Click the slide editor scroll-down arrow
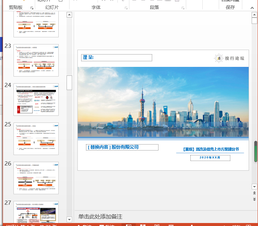The width and height of the screenshot is (258, 226). 254,186
